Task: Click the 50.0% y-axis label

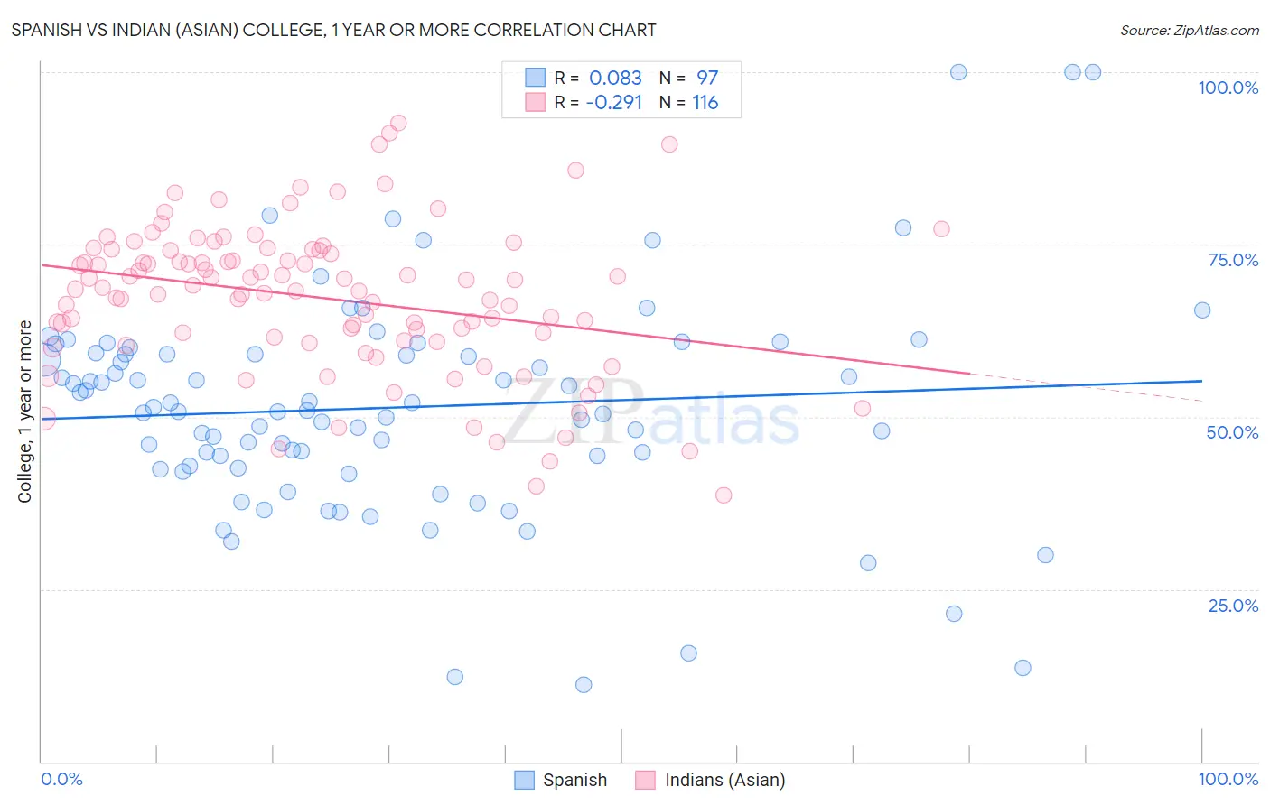Action: (x=1232, y=432)
